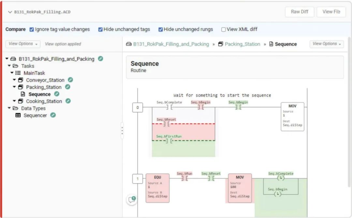The height and width of the screenshot is (218, 352).
Task: Click the edit badge beside Cooking_Station
Action: click(68, 101)
